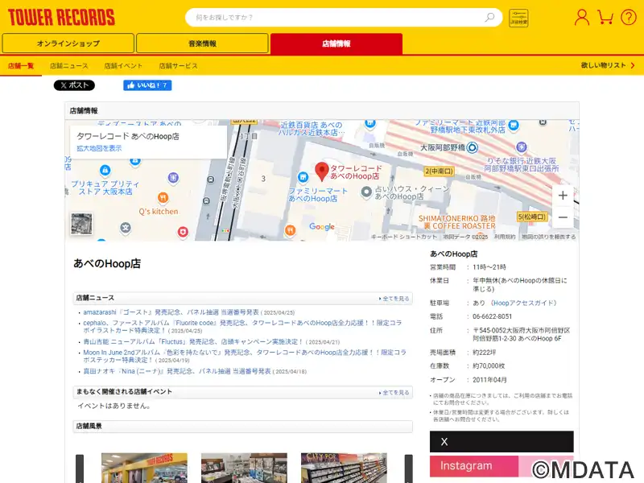Click the next arrow of store photos carousel

(x=409, y=469)
